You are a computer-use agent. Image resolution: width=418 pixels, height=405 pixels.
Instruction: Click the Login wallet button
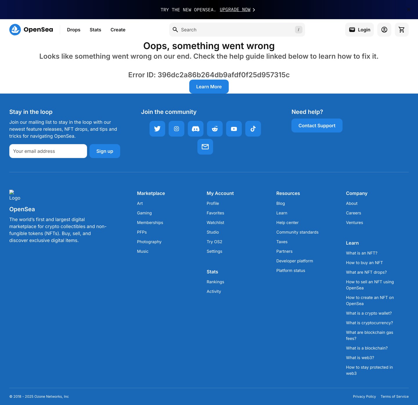pos(359,30)
